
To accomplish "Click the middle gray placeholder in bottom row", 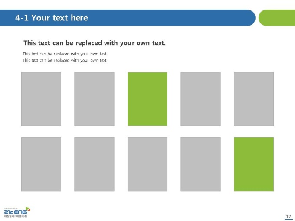I will pyautogui.click(x=147, y=164).
